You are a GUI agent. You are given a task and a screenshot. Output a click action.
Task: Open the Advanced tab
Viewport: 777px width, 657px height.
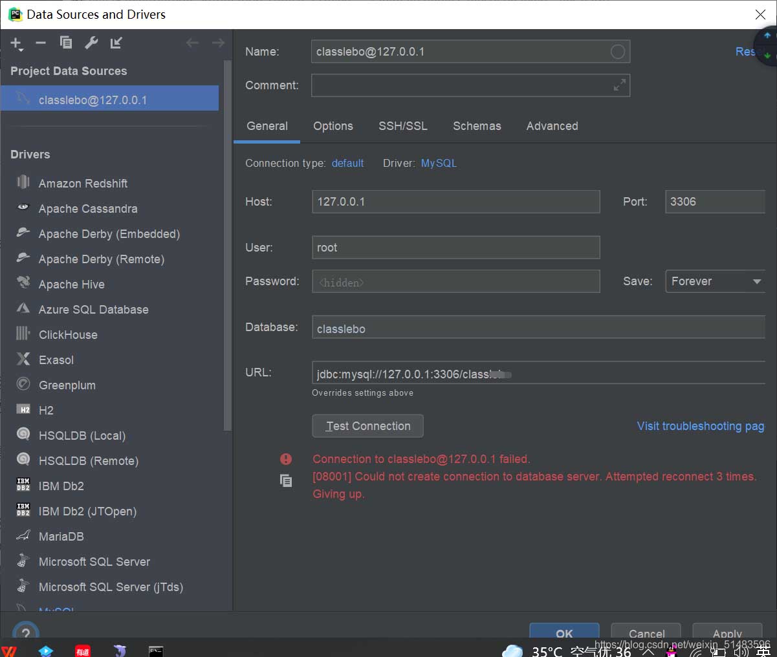[x=552, y=126]
